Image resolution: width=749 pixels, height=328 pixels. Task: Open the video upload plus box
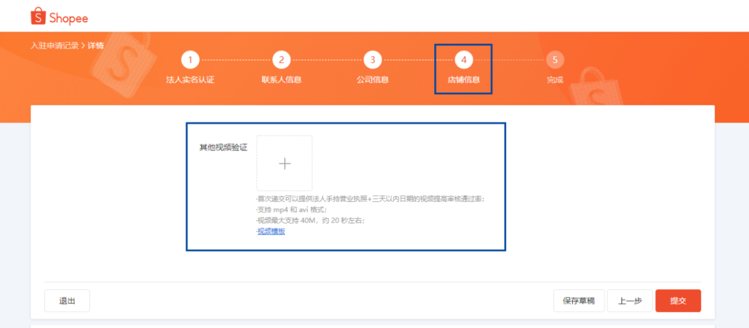click(x=285, y=163)
